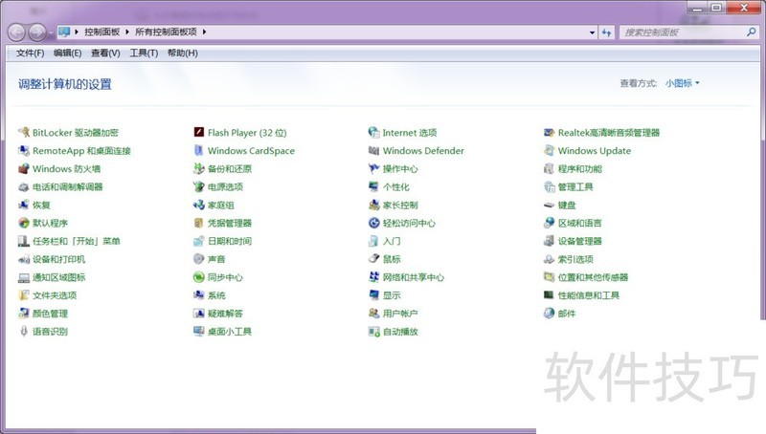Click the 自动播放 icon
766x434 pixels.
click(x=373, y=332)
